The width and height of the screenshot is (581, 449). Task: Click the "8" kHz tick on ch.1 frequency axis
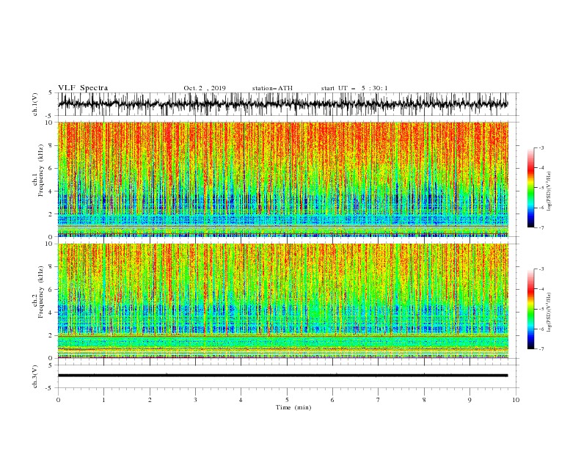click(x=51, y=145)
